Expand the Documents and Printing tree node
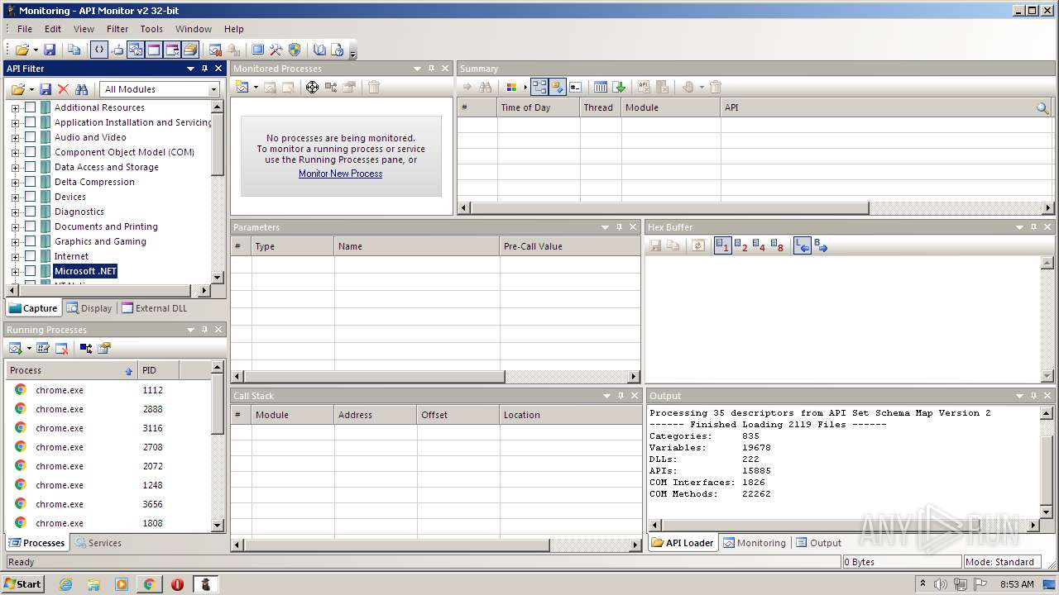This screenshot has height=595, width=1059. pyautogui.click(x=15, y=226)
